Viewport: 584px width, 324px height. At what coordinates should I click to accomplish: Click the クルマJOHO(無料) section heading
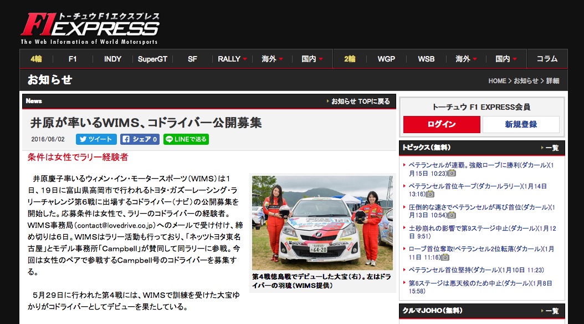point(432,311)
